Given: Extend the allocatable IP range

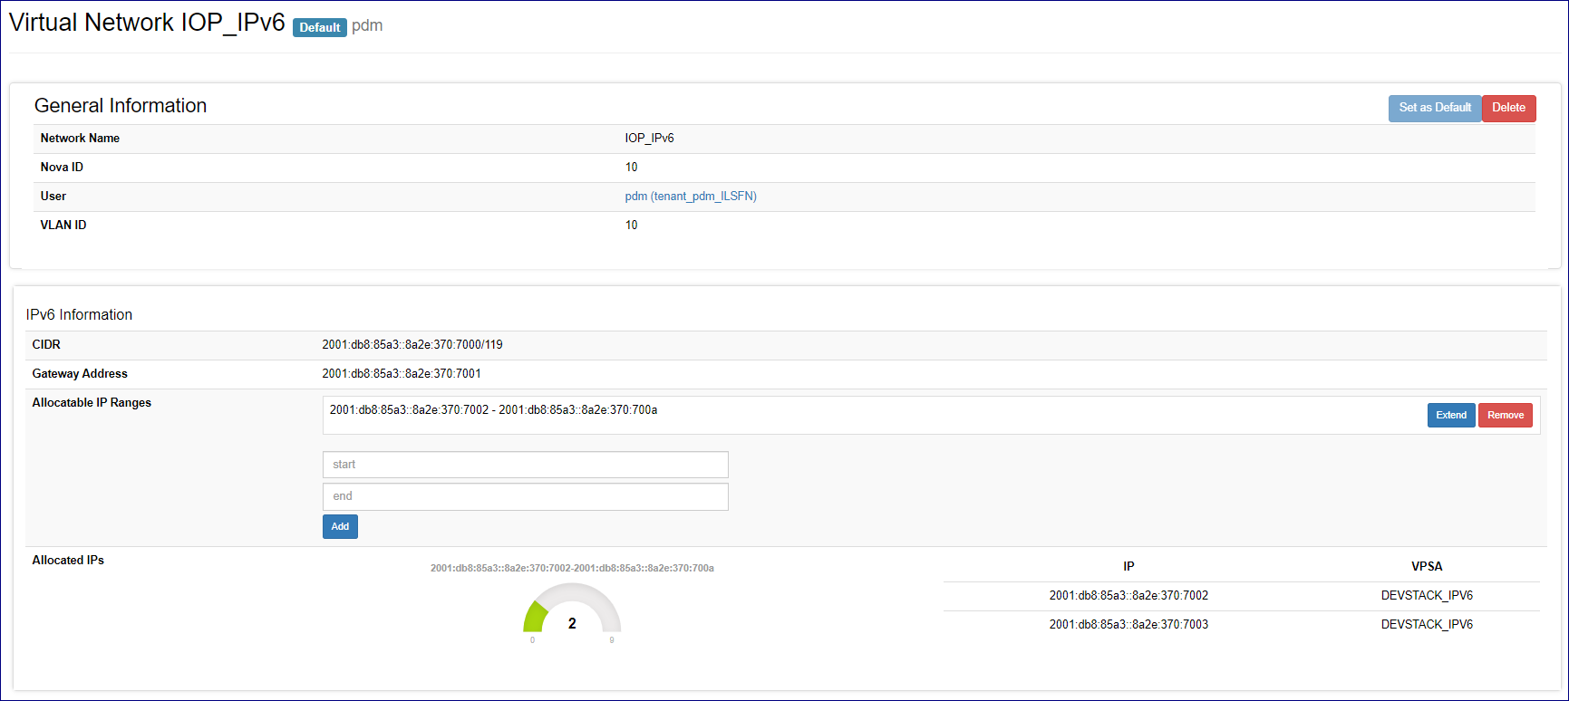Looking at the screenshot, I should pyautogui.click(x=1450, y=416).
